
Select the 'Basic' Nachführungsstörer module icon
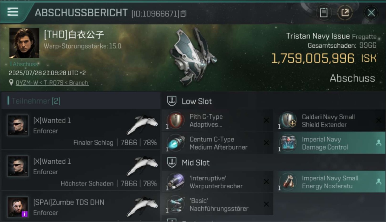coord(175,204)
